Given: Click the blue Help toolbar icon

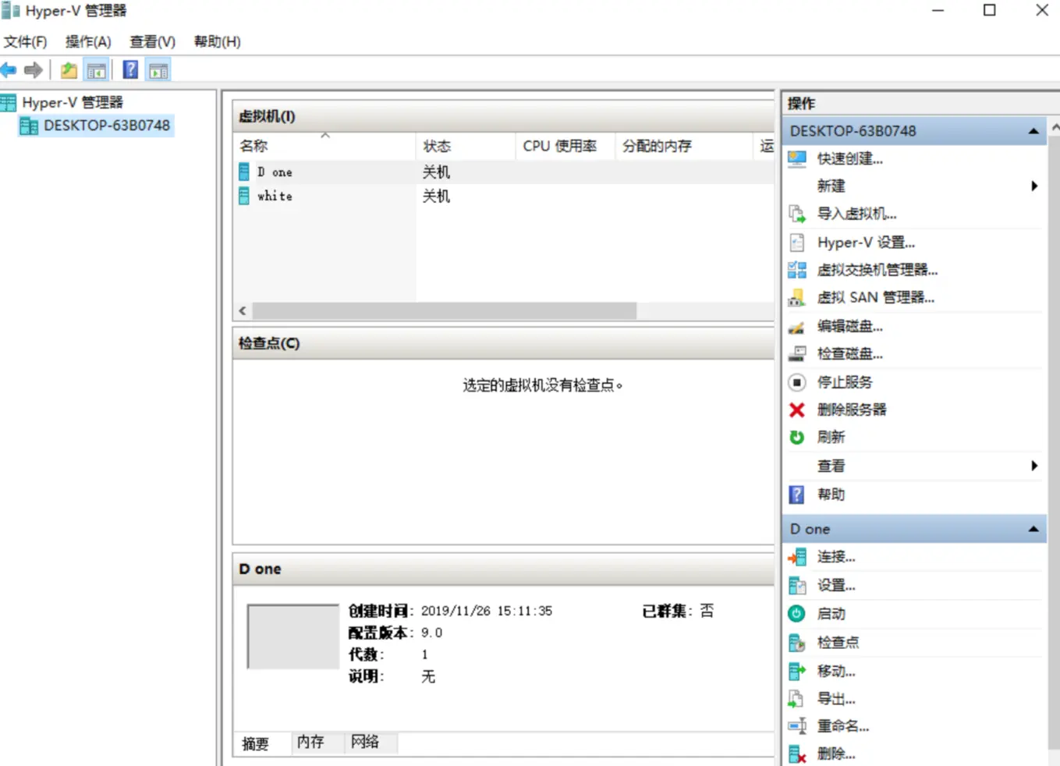Looking at the screenshot, I should [x=130, y=70].
